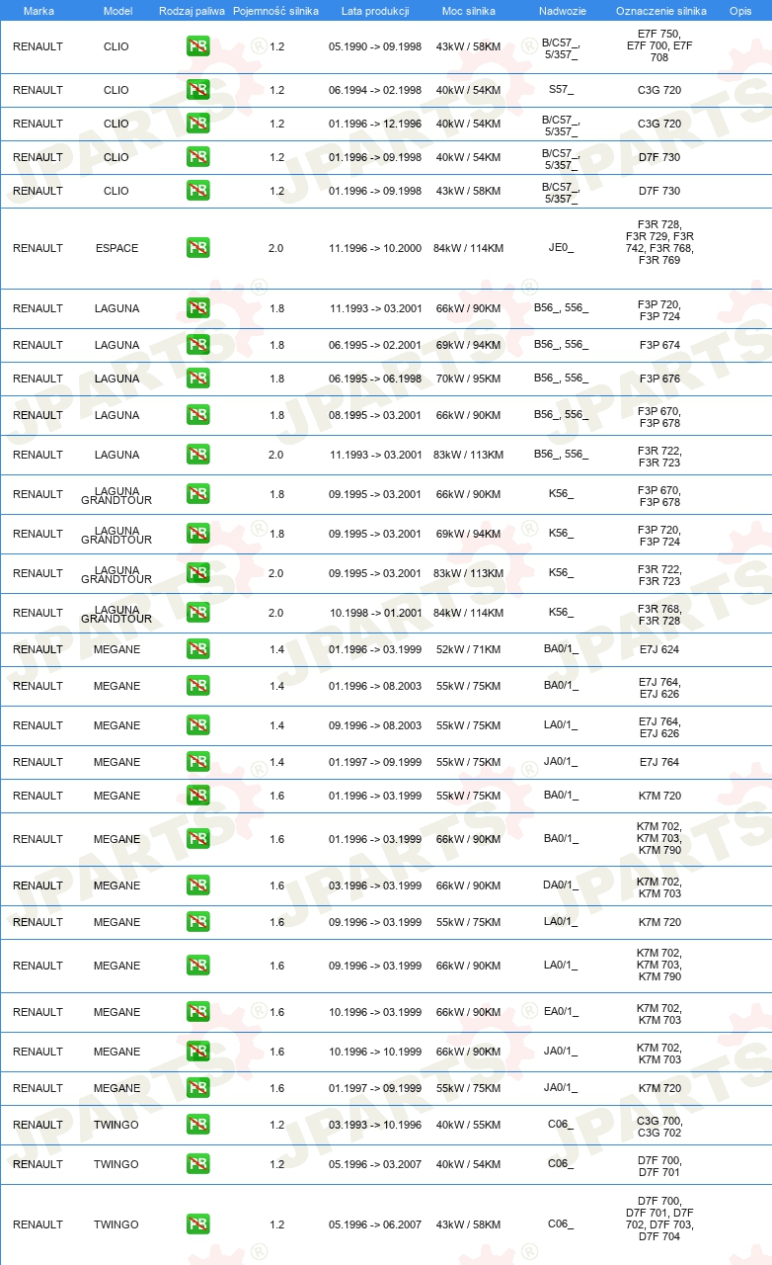Select the JE0_ body code cell
Viewport: 772px width, 1265px height.
[x=561, y=248]
